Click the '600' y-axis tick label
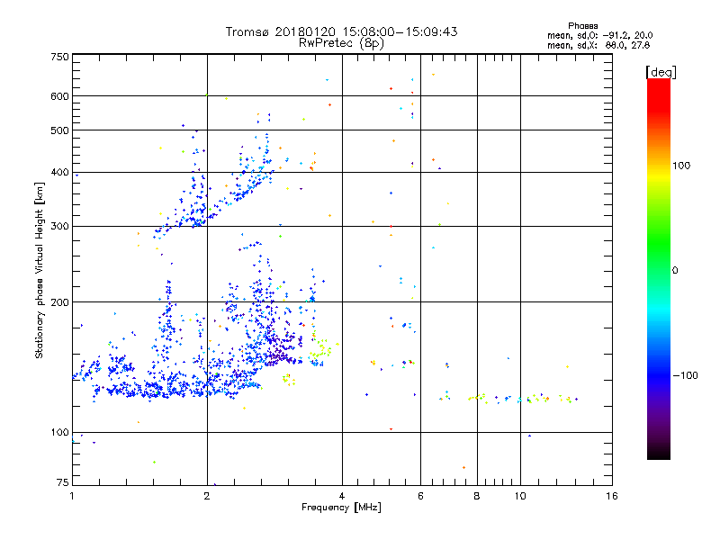 pyautogui.click(x=59, y=96)
